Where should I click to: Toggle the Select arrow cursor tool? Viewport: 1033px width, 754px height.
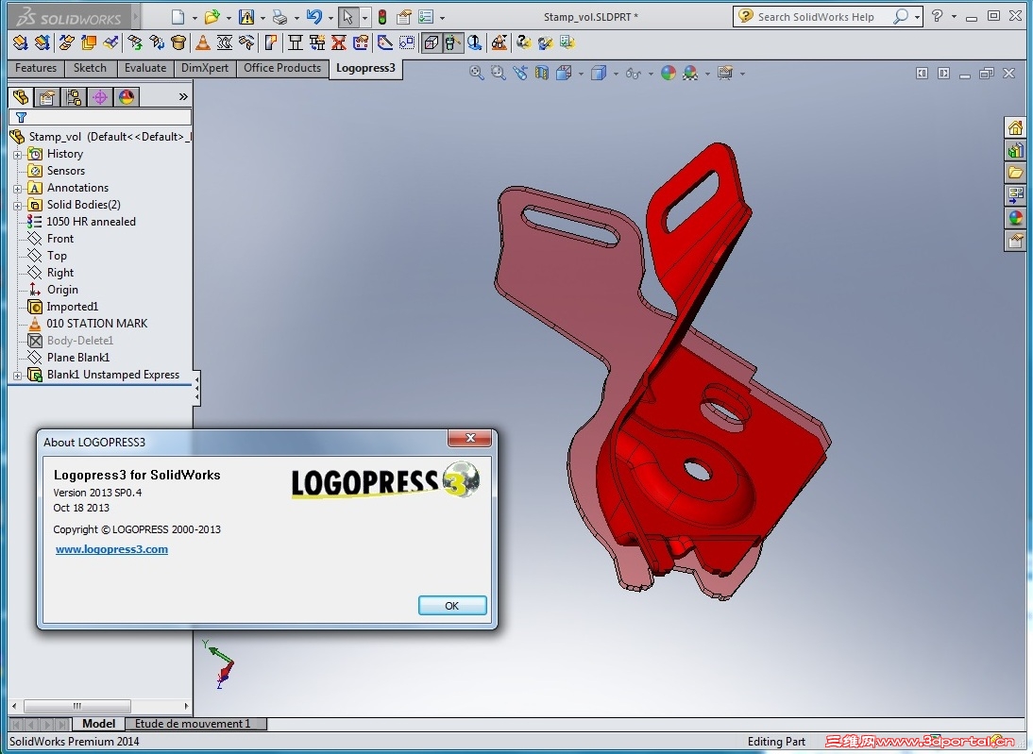pos(347,16)
